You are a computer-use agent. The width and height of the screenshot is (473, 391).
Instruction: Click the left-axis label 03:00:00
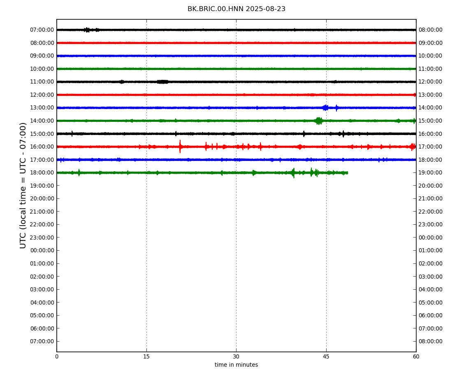click(x=42, y=290)
